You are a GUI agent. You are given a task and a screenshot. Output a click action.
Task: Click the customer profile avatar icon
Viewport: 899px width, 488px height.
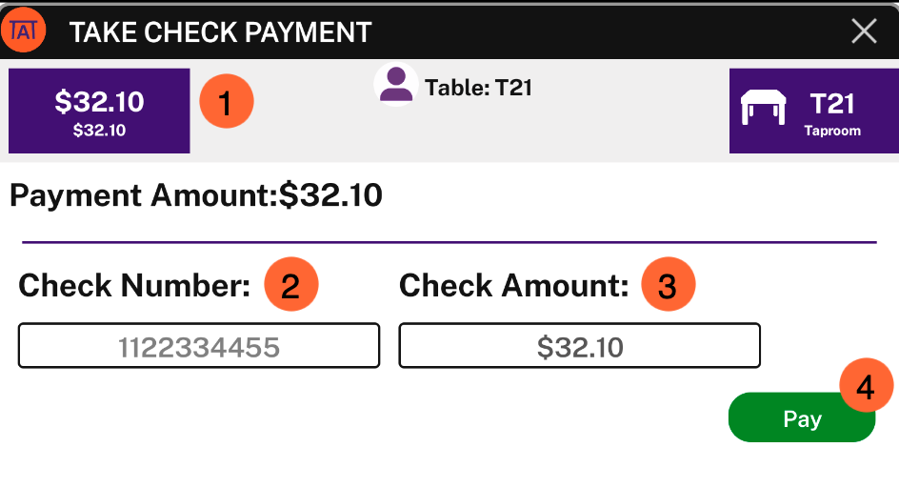[395, 85]
